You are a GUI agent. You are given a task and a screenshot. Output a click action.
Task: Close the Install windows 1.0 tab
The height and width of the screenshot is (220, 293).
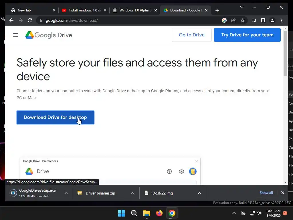click(x=105, y=10)
